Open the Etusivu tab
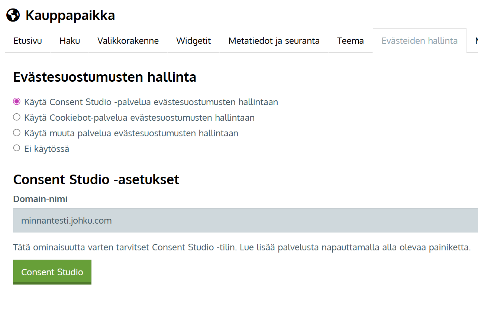 28,41
